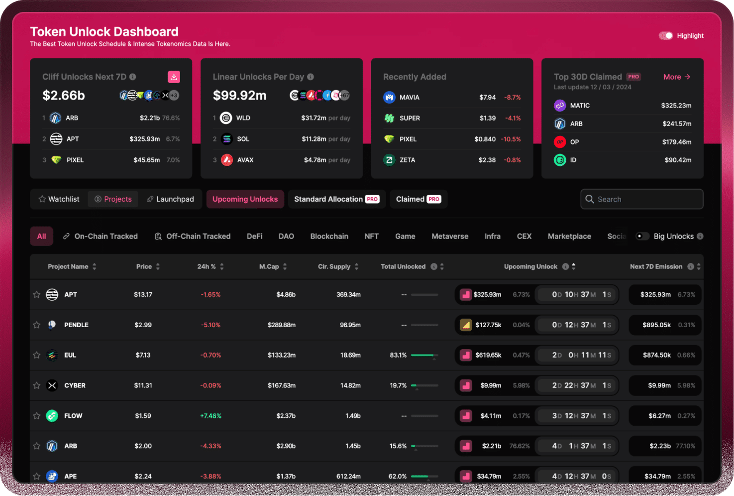This screenshot has width=734, height=496.
Task: Click the MATIC logo in Top 30D Claimed
Action: (x=560, y=106)
